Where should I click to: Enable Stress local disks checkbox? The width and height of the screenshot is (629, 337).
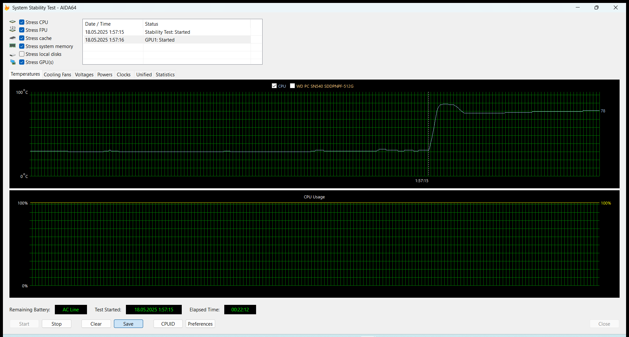point(22,54)
